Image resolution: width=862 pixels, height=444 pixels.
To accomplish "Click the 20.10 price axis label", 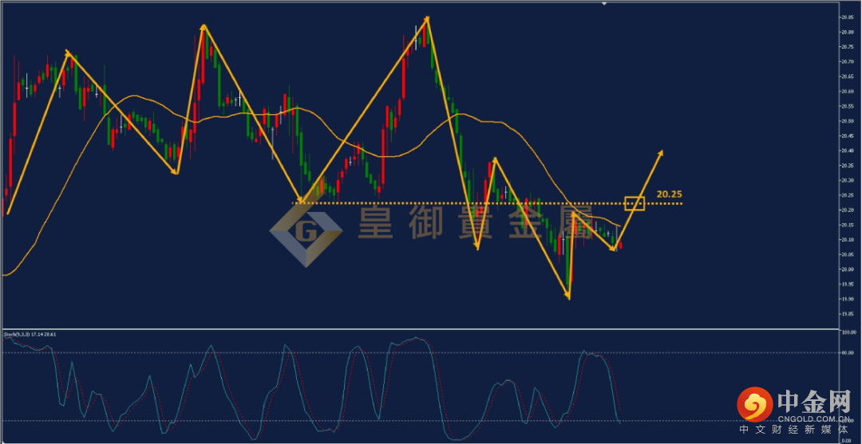I will [847, 239].
